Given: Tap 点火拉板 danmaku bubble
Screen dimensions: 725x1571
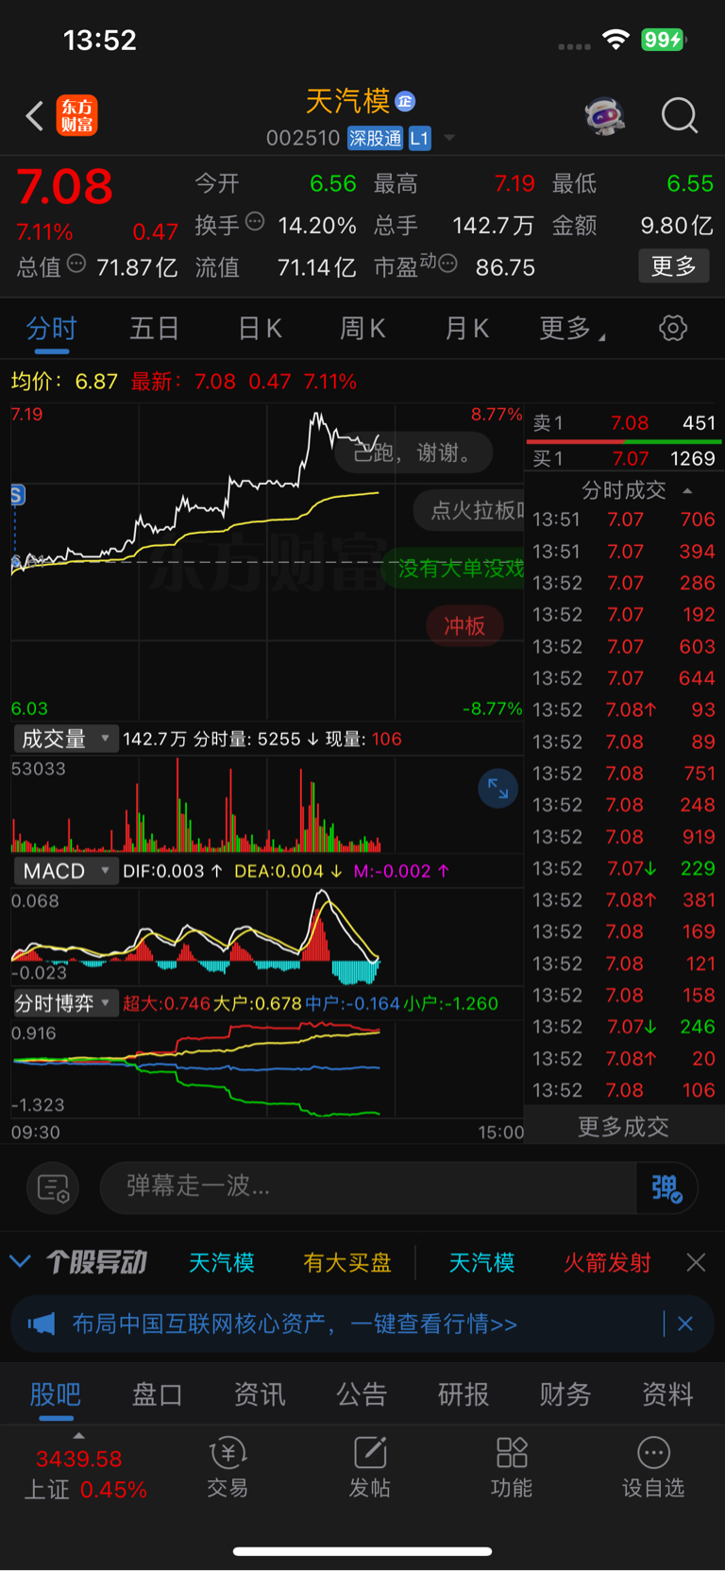Looking at the screenshot, I should [470, 510].
